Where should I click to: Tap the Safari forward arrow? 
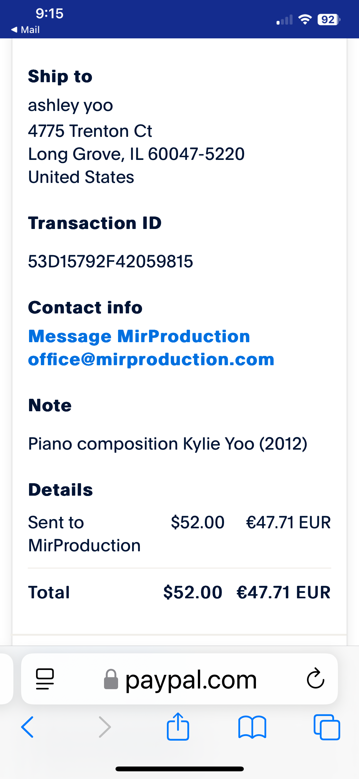(x=105, y=727)
